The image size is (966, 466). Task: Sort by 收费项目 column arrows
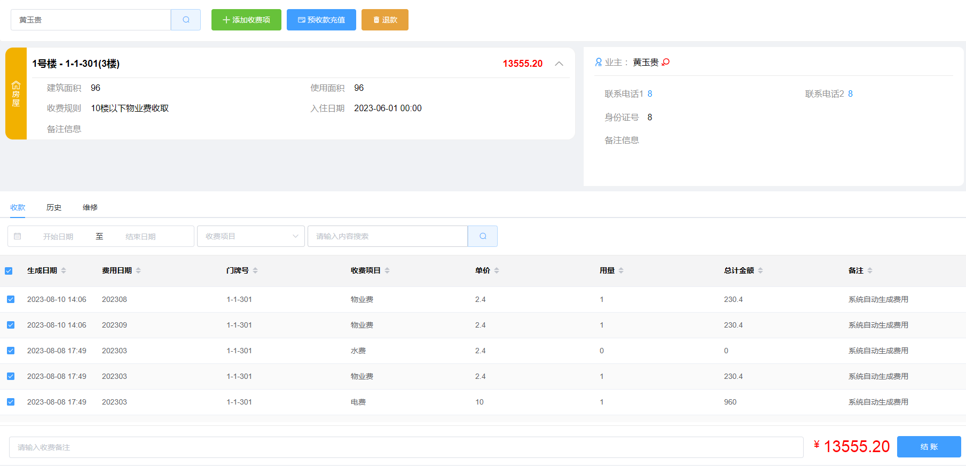coord(387,270)
